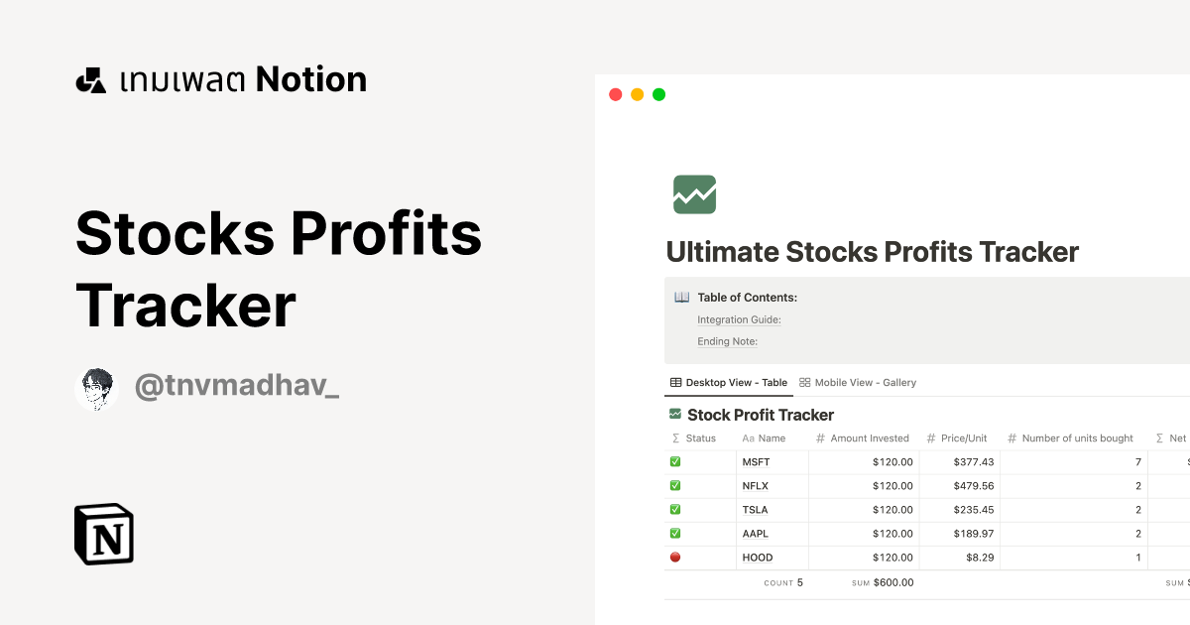The image size is (1190, 625).
Task: Click the Notion cube logo
Action: click(103, 534)
